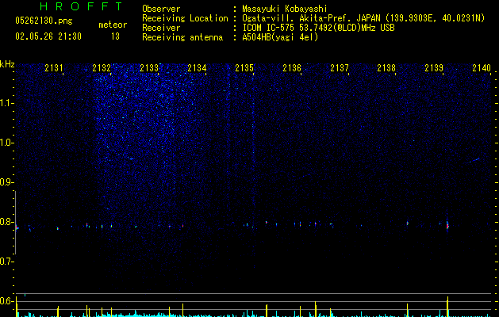Click the 0.9 kHz axis label
This screenshot has height=317, width=499.
(6, 182)
